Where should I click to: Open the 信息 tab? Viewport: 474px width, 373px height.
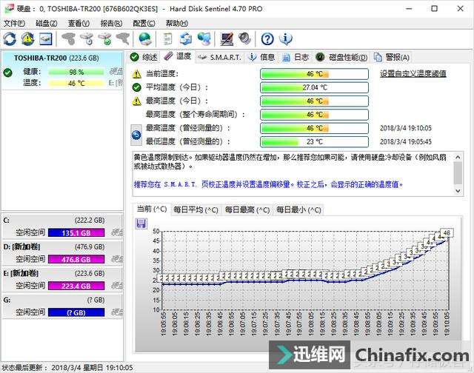pos(261,57)
